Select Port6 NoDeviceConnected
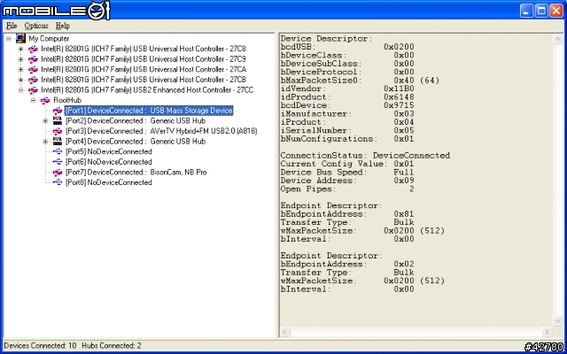The image size is (567, 354). 108,162
